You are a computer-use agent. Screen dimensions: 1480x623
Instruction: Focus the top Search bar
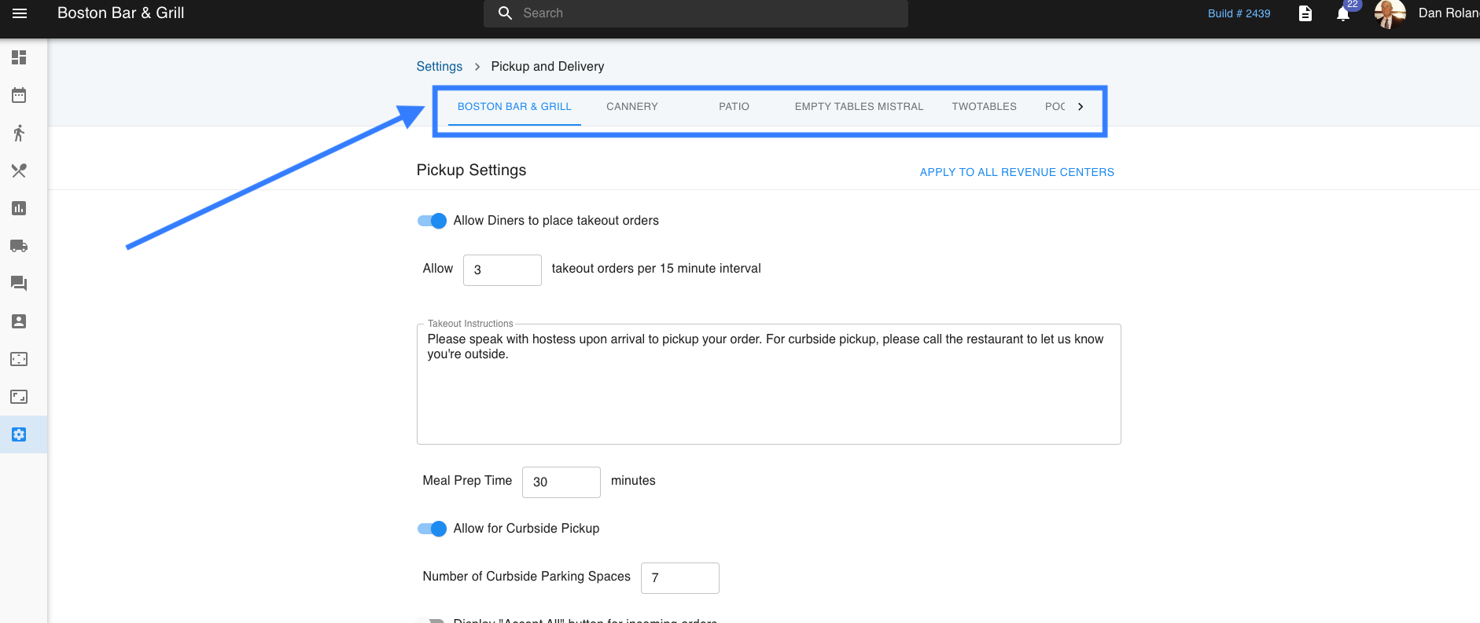(696, 13)
